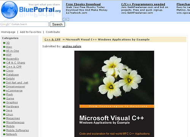Viewport: 190px width, 137px height.
Task: Open the C/C++ Programmers needed ad
Action: [x=143, y=4]
